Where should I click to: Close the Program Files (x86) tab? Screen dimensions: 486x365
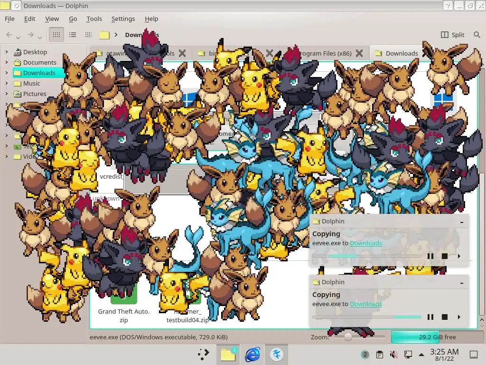click(359, 53)
